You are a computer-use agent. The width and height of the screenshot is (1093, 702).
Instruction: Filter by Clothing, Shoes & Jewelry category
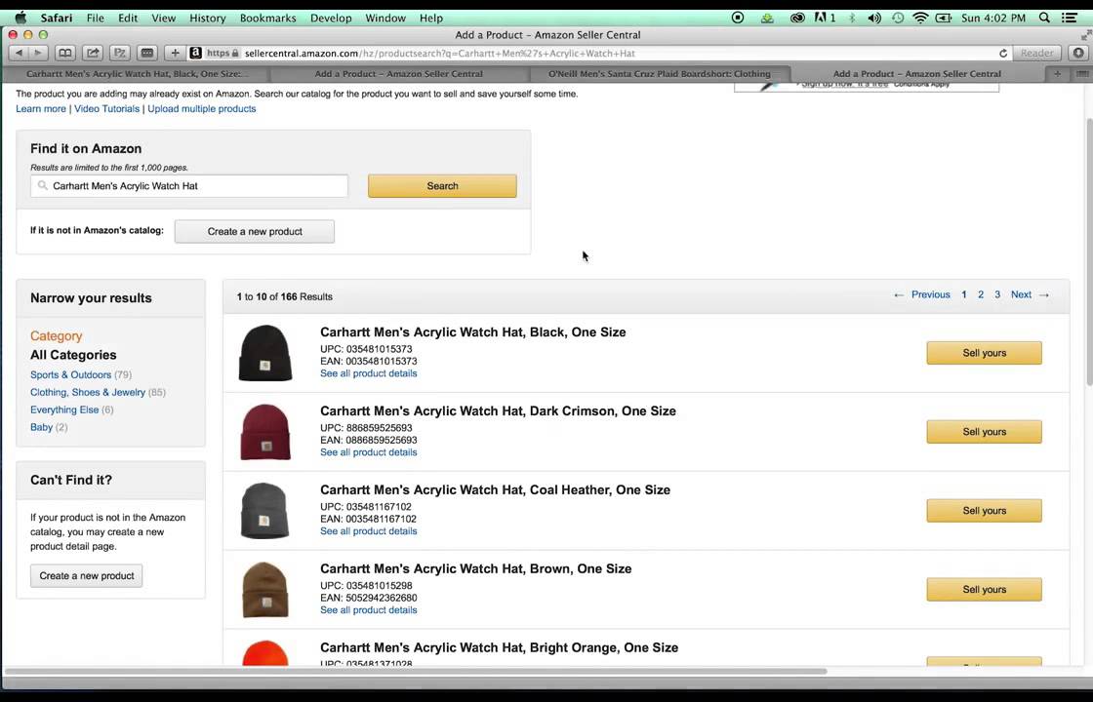pyautogui.click(x=88, y=392)
